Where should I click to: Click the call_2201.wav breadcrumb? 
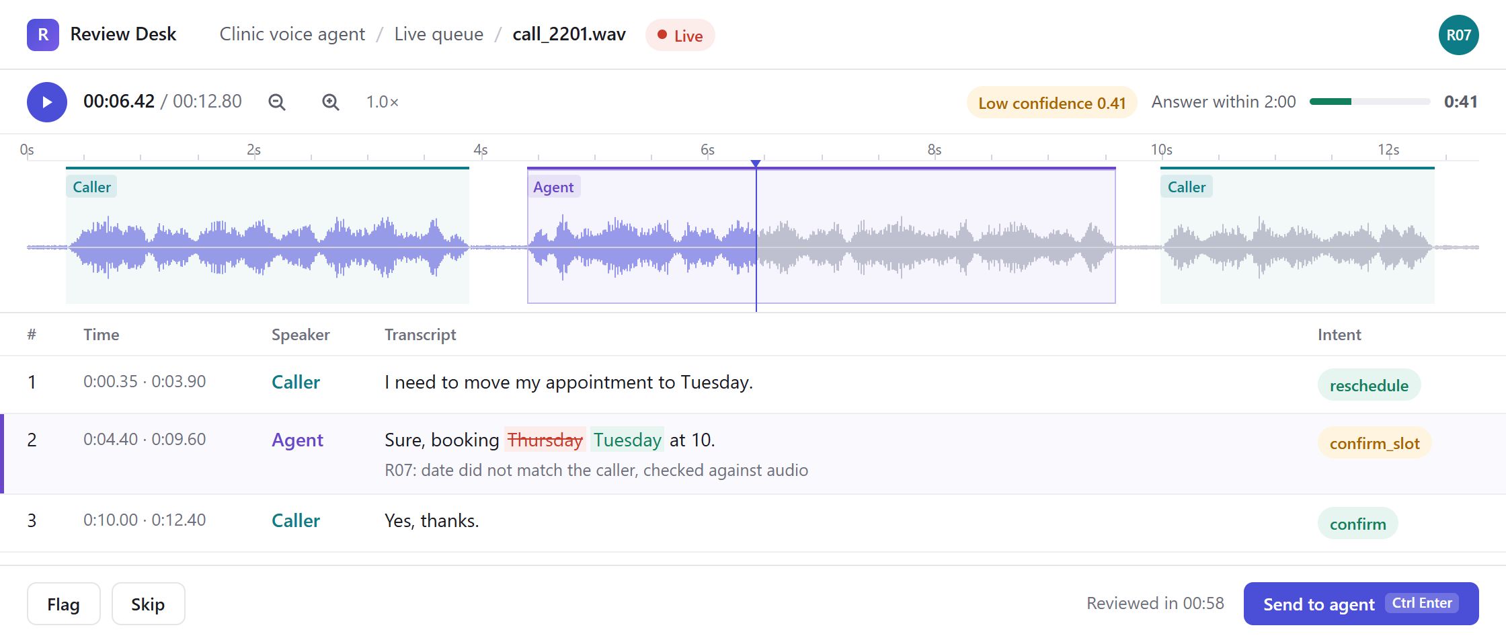pyautogui.click(x=569, y=34)
